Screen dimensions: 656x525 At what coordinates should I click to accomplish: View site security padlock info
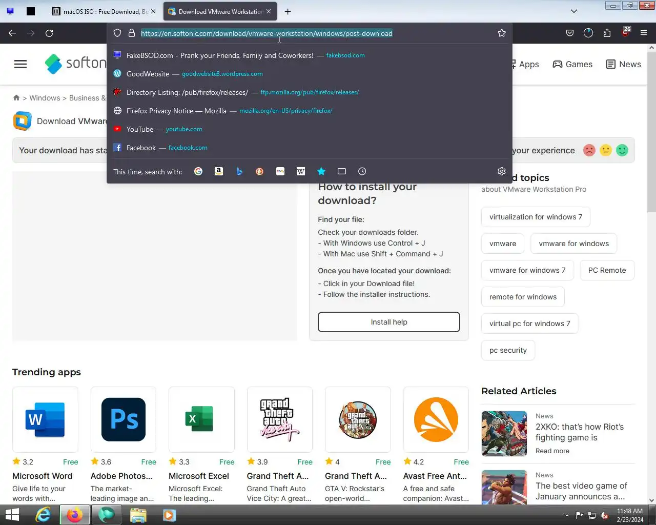(x=131, y=33)
